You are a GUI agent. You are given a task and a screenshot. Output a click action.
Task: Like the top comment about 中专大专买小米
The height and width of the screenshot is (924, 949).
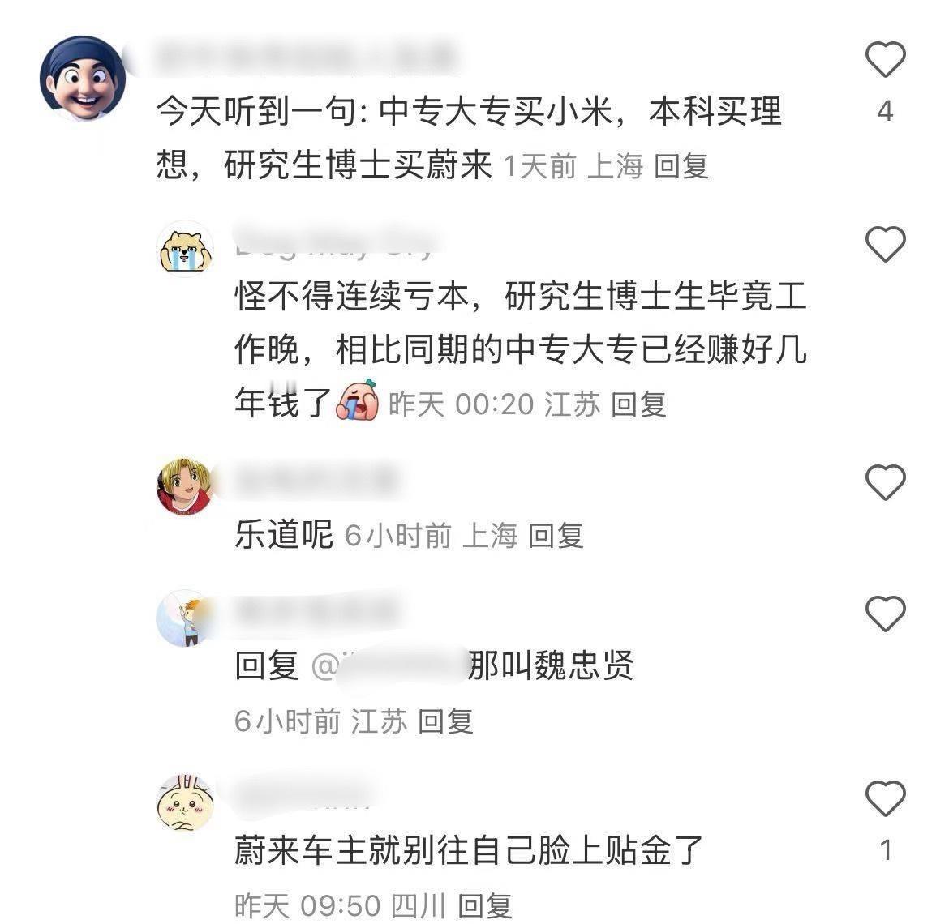(885, 59)
